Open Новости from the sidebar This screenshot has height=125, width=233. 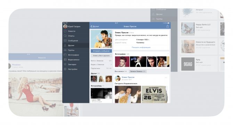76,31
